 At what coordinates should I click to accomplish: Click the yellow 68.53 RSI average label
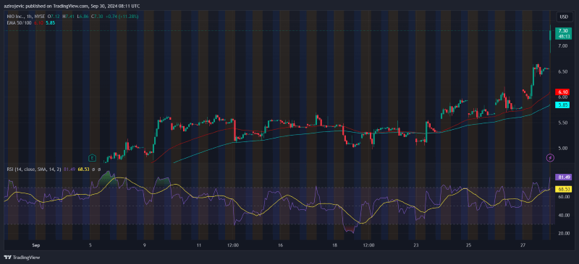pyautogui.click(x=563, y=189)
